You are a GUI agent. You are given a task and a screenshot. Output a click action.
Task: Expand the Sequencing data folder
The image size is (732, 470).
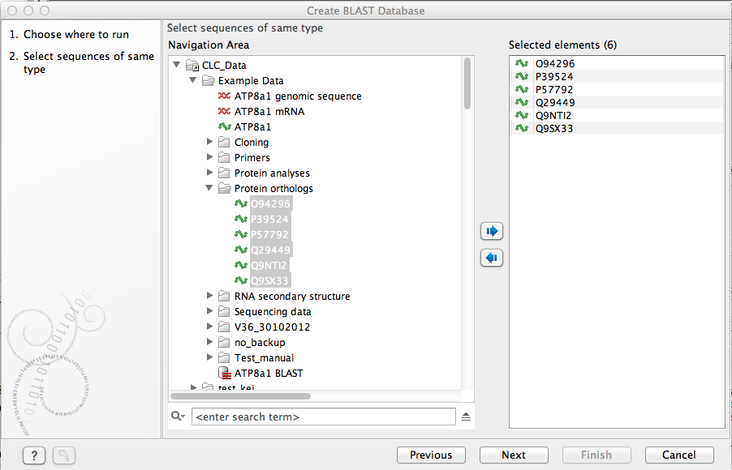[210, 312]
